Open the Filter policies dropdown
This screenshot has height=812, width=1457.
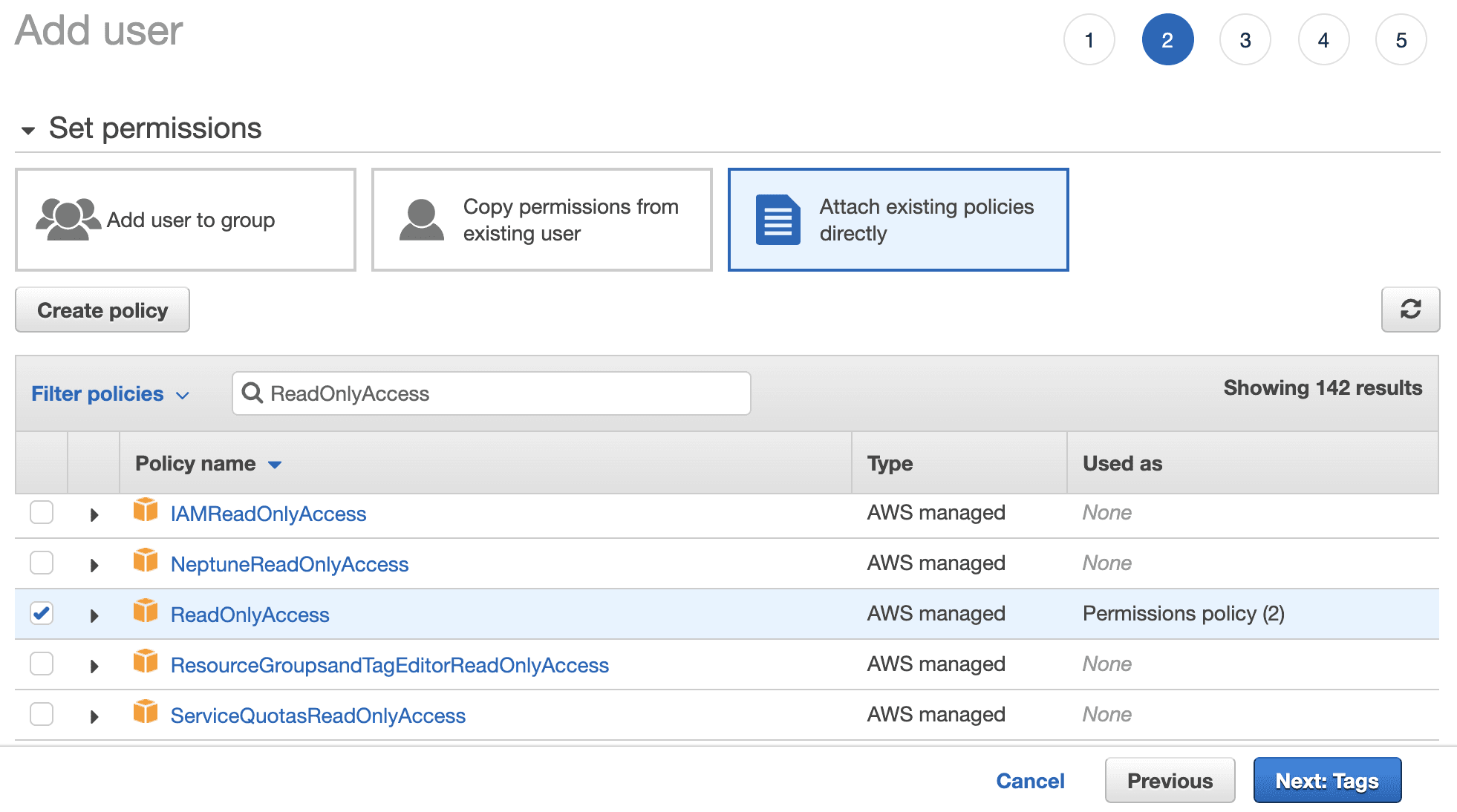click(x=110, y=393)
